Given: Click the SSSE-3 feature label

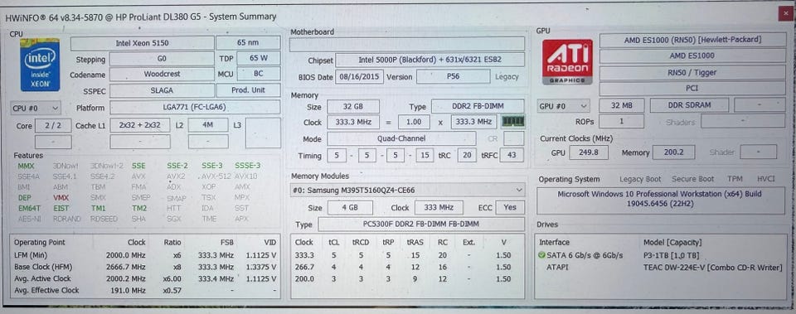Looking at the screenshot, I should click(248, 166).
